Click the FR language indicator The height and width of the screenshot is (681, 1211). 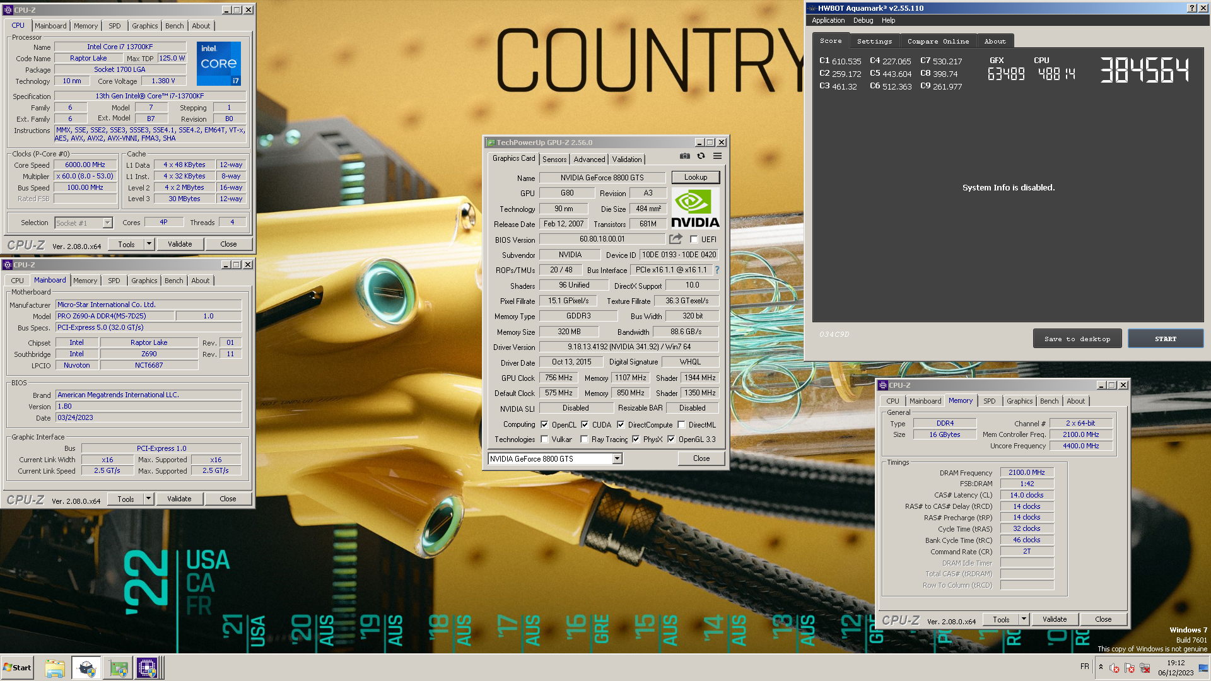(x=1084, y=666)
